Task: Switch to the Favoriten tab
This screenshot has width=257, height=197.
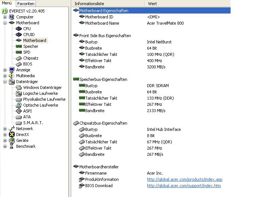Action: point(26,4)
